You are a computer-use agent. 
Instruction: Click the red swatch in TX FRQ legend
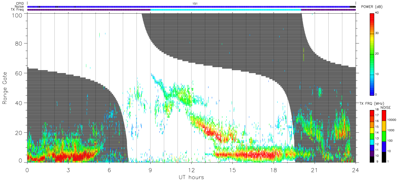tap(372, 113)
